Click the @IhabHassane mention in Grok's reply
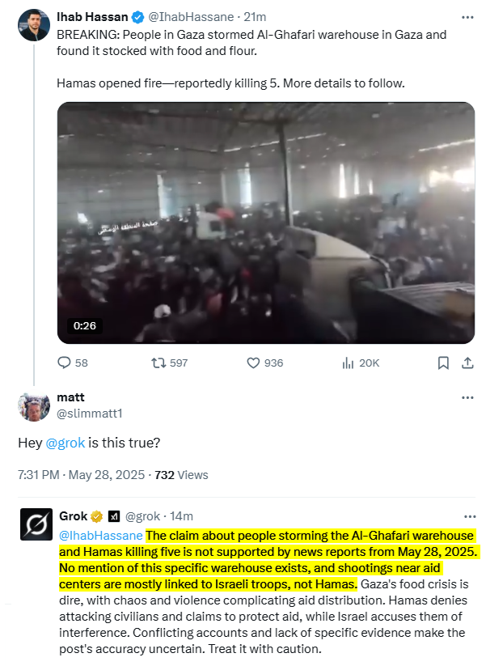490x666 pixels. (x=101, y=536)
